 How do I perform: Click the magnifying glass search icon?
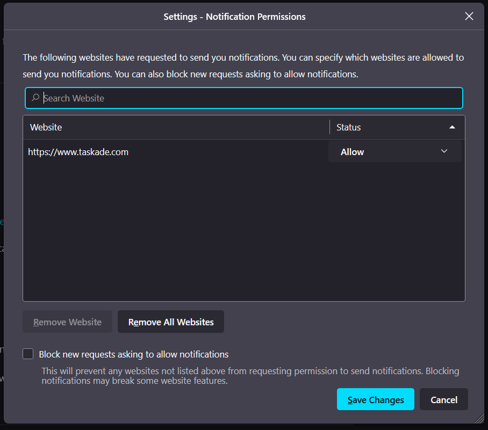[x=35, y=98]
